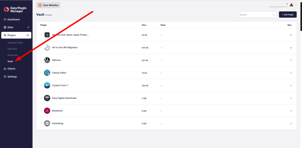
Task: Click the 95 KB size value
Action: [145, 35]
